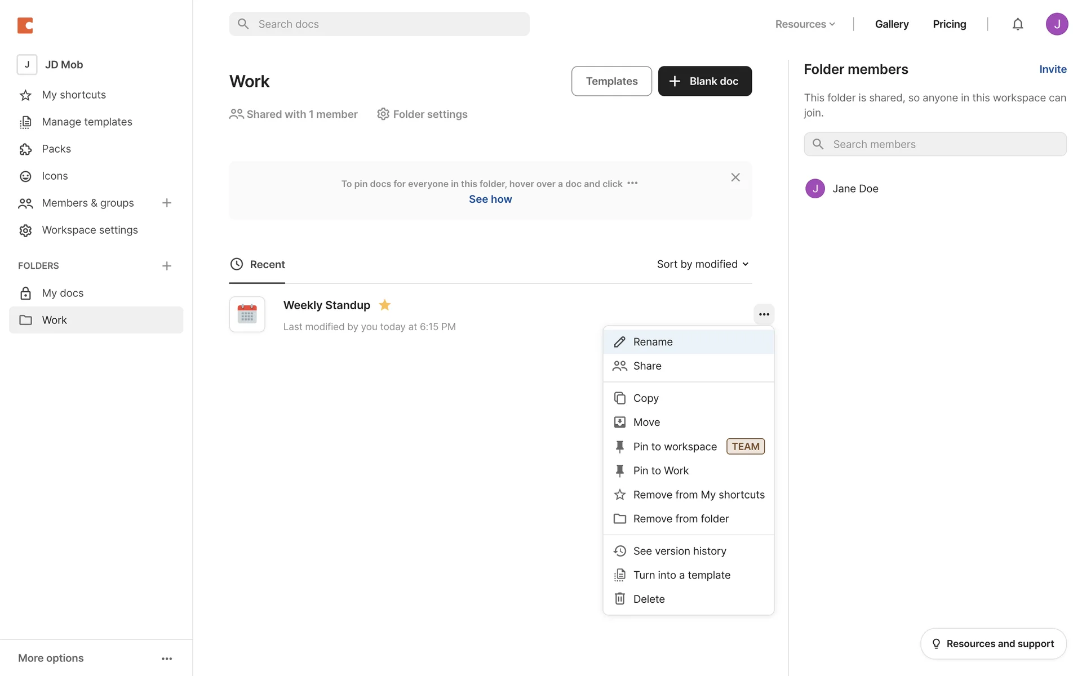The image size is (1082, 676).
Task: Expand the Resources dropdown
Action: pyautogui.click(x=805, y=24)
